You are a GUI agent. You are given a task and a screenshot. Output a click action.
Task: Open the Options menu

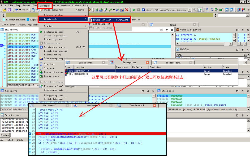click(66, 5)
